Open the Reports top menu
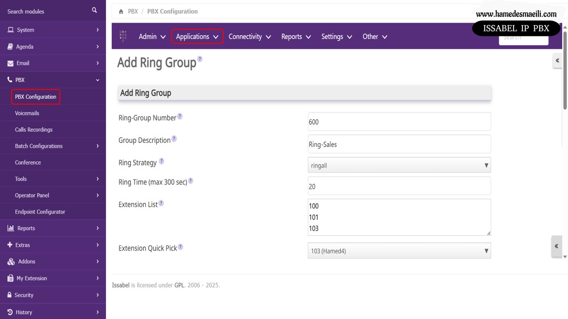The width and height of the screenshot is (568, 319). click(296, 37)
